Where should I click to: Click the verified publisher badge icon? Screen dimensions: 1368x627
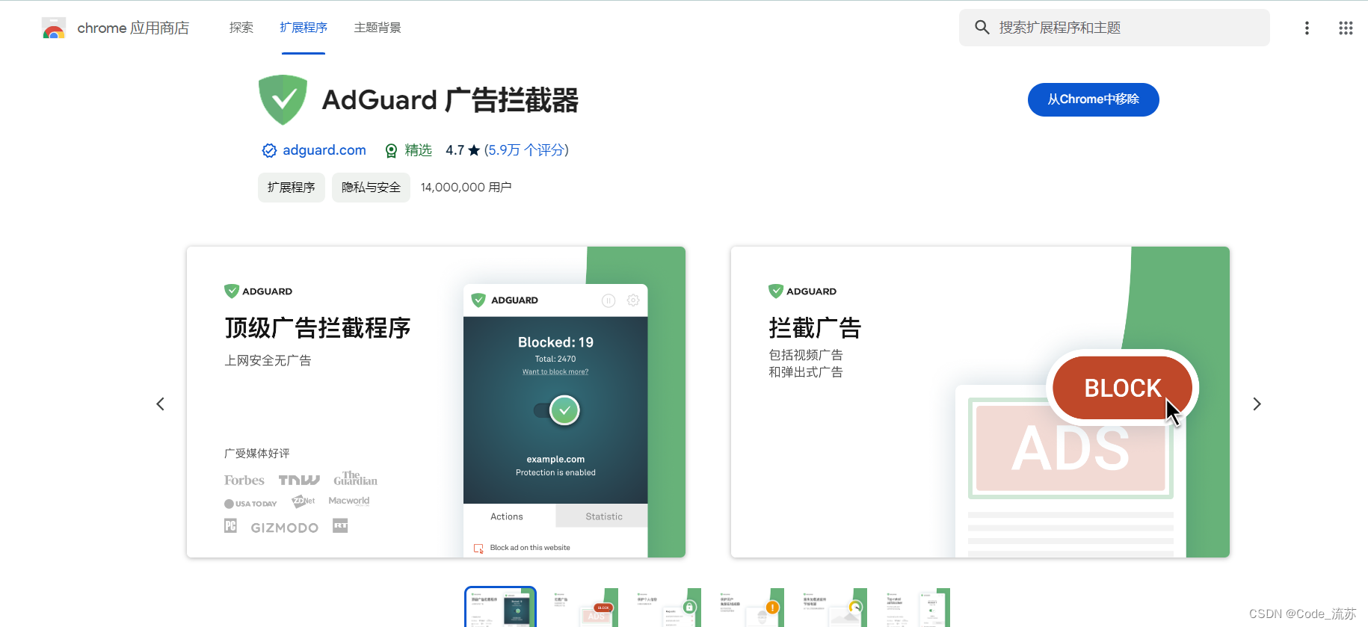coord(269,151)
